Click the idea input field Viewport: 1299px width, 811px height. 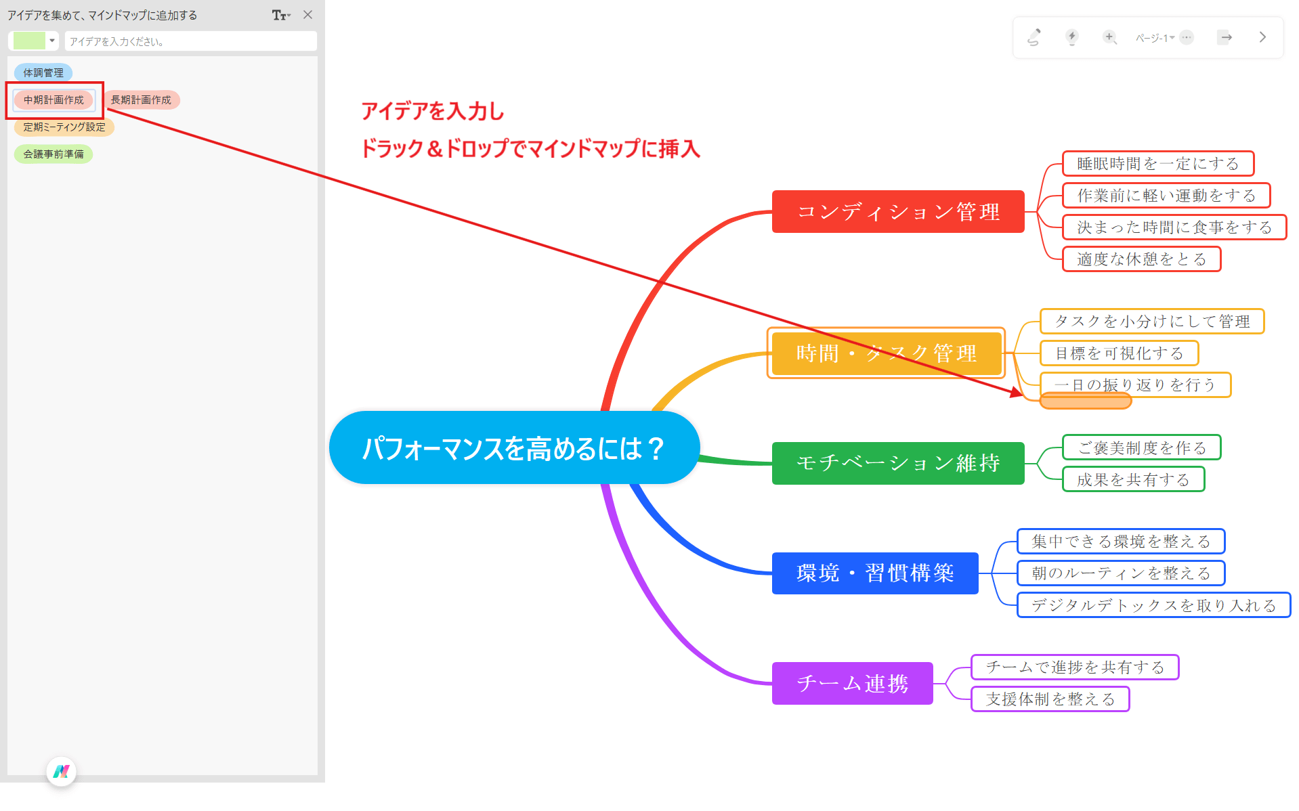190,41
